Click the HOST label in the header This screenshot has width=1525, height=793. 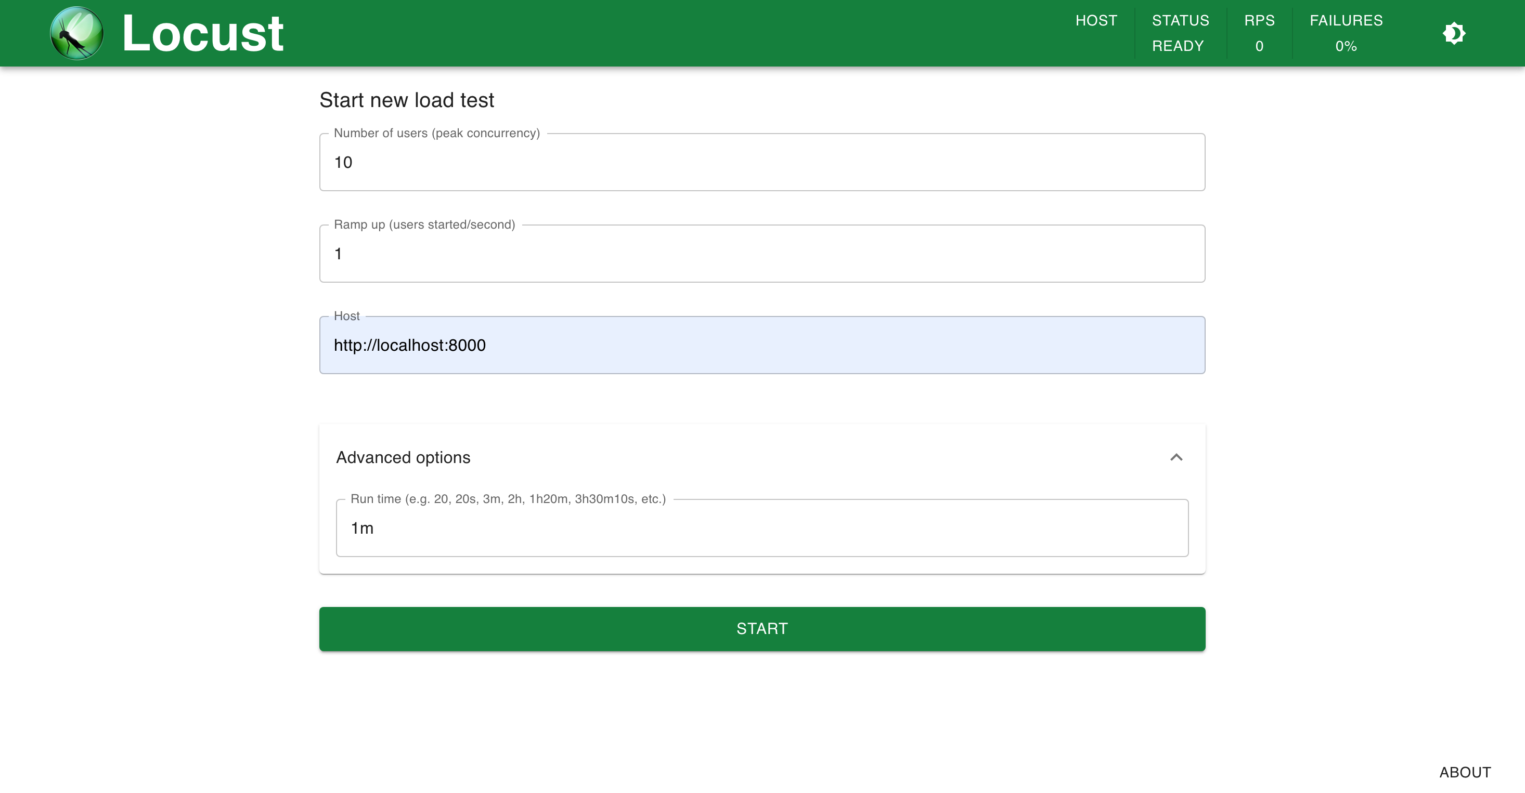point(1096,21)
